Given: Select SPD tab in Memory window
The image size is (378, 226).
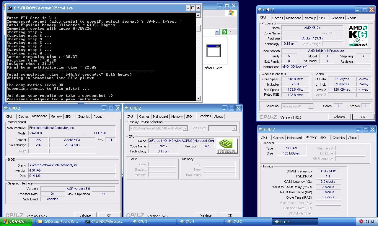Looking at the screenshot, I should point(323,138).
